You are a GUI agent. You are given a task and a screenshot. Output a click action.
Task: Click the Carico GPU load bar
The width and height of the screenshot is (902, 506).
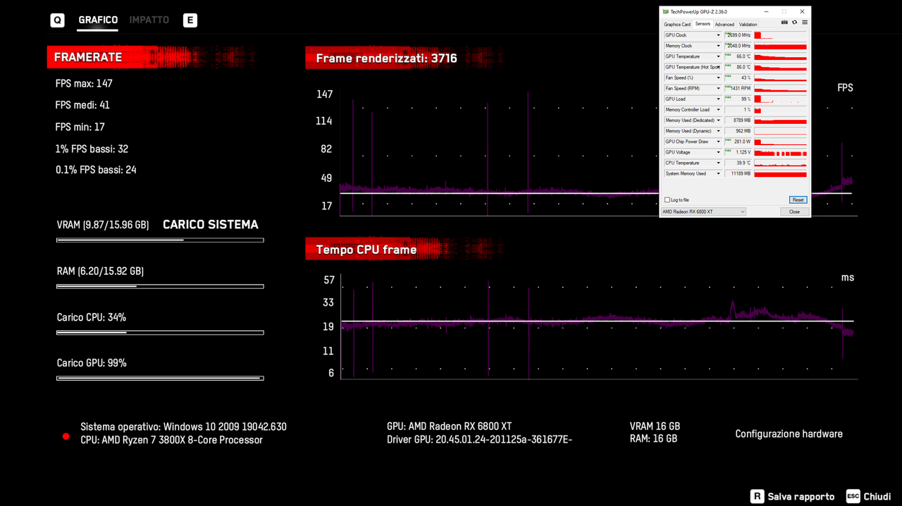160,378
